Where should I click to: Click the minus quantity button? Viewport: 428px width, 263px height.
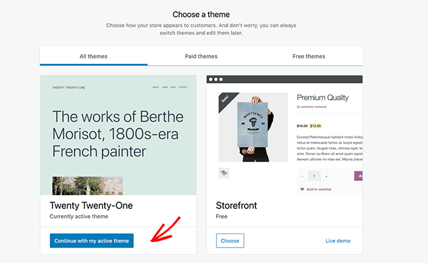pos(301,176)
